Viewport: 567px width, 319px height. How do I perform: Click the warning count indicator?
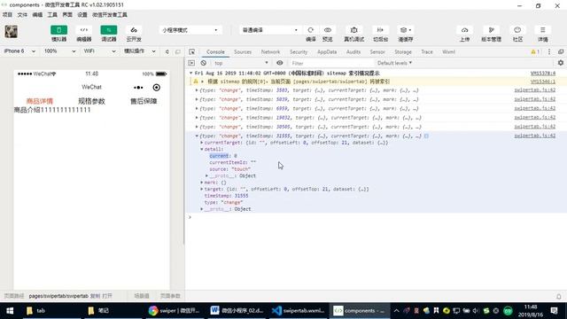click(535, 52)
